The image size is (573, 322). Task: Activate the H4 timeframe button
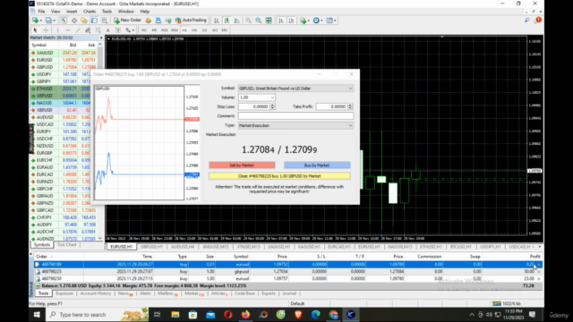(194, 30)
